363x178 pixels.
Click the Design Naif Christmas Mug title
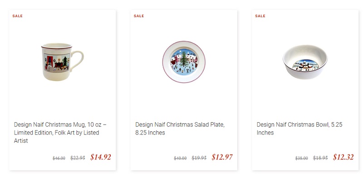[x=60, y=133]
